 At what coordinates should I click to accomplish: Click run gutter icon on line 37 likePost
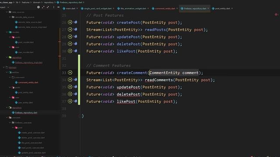tap(70, 101)
